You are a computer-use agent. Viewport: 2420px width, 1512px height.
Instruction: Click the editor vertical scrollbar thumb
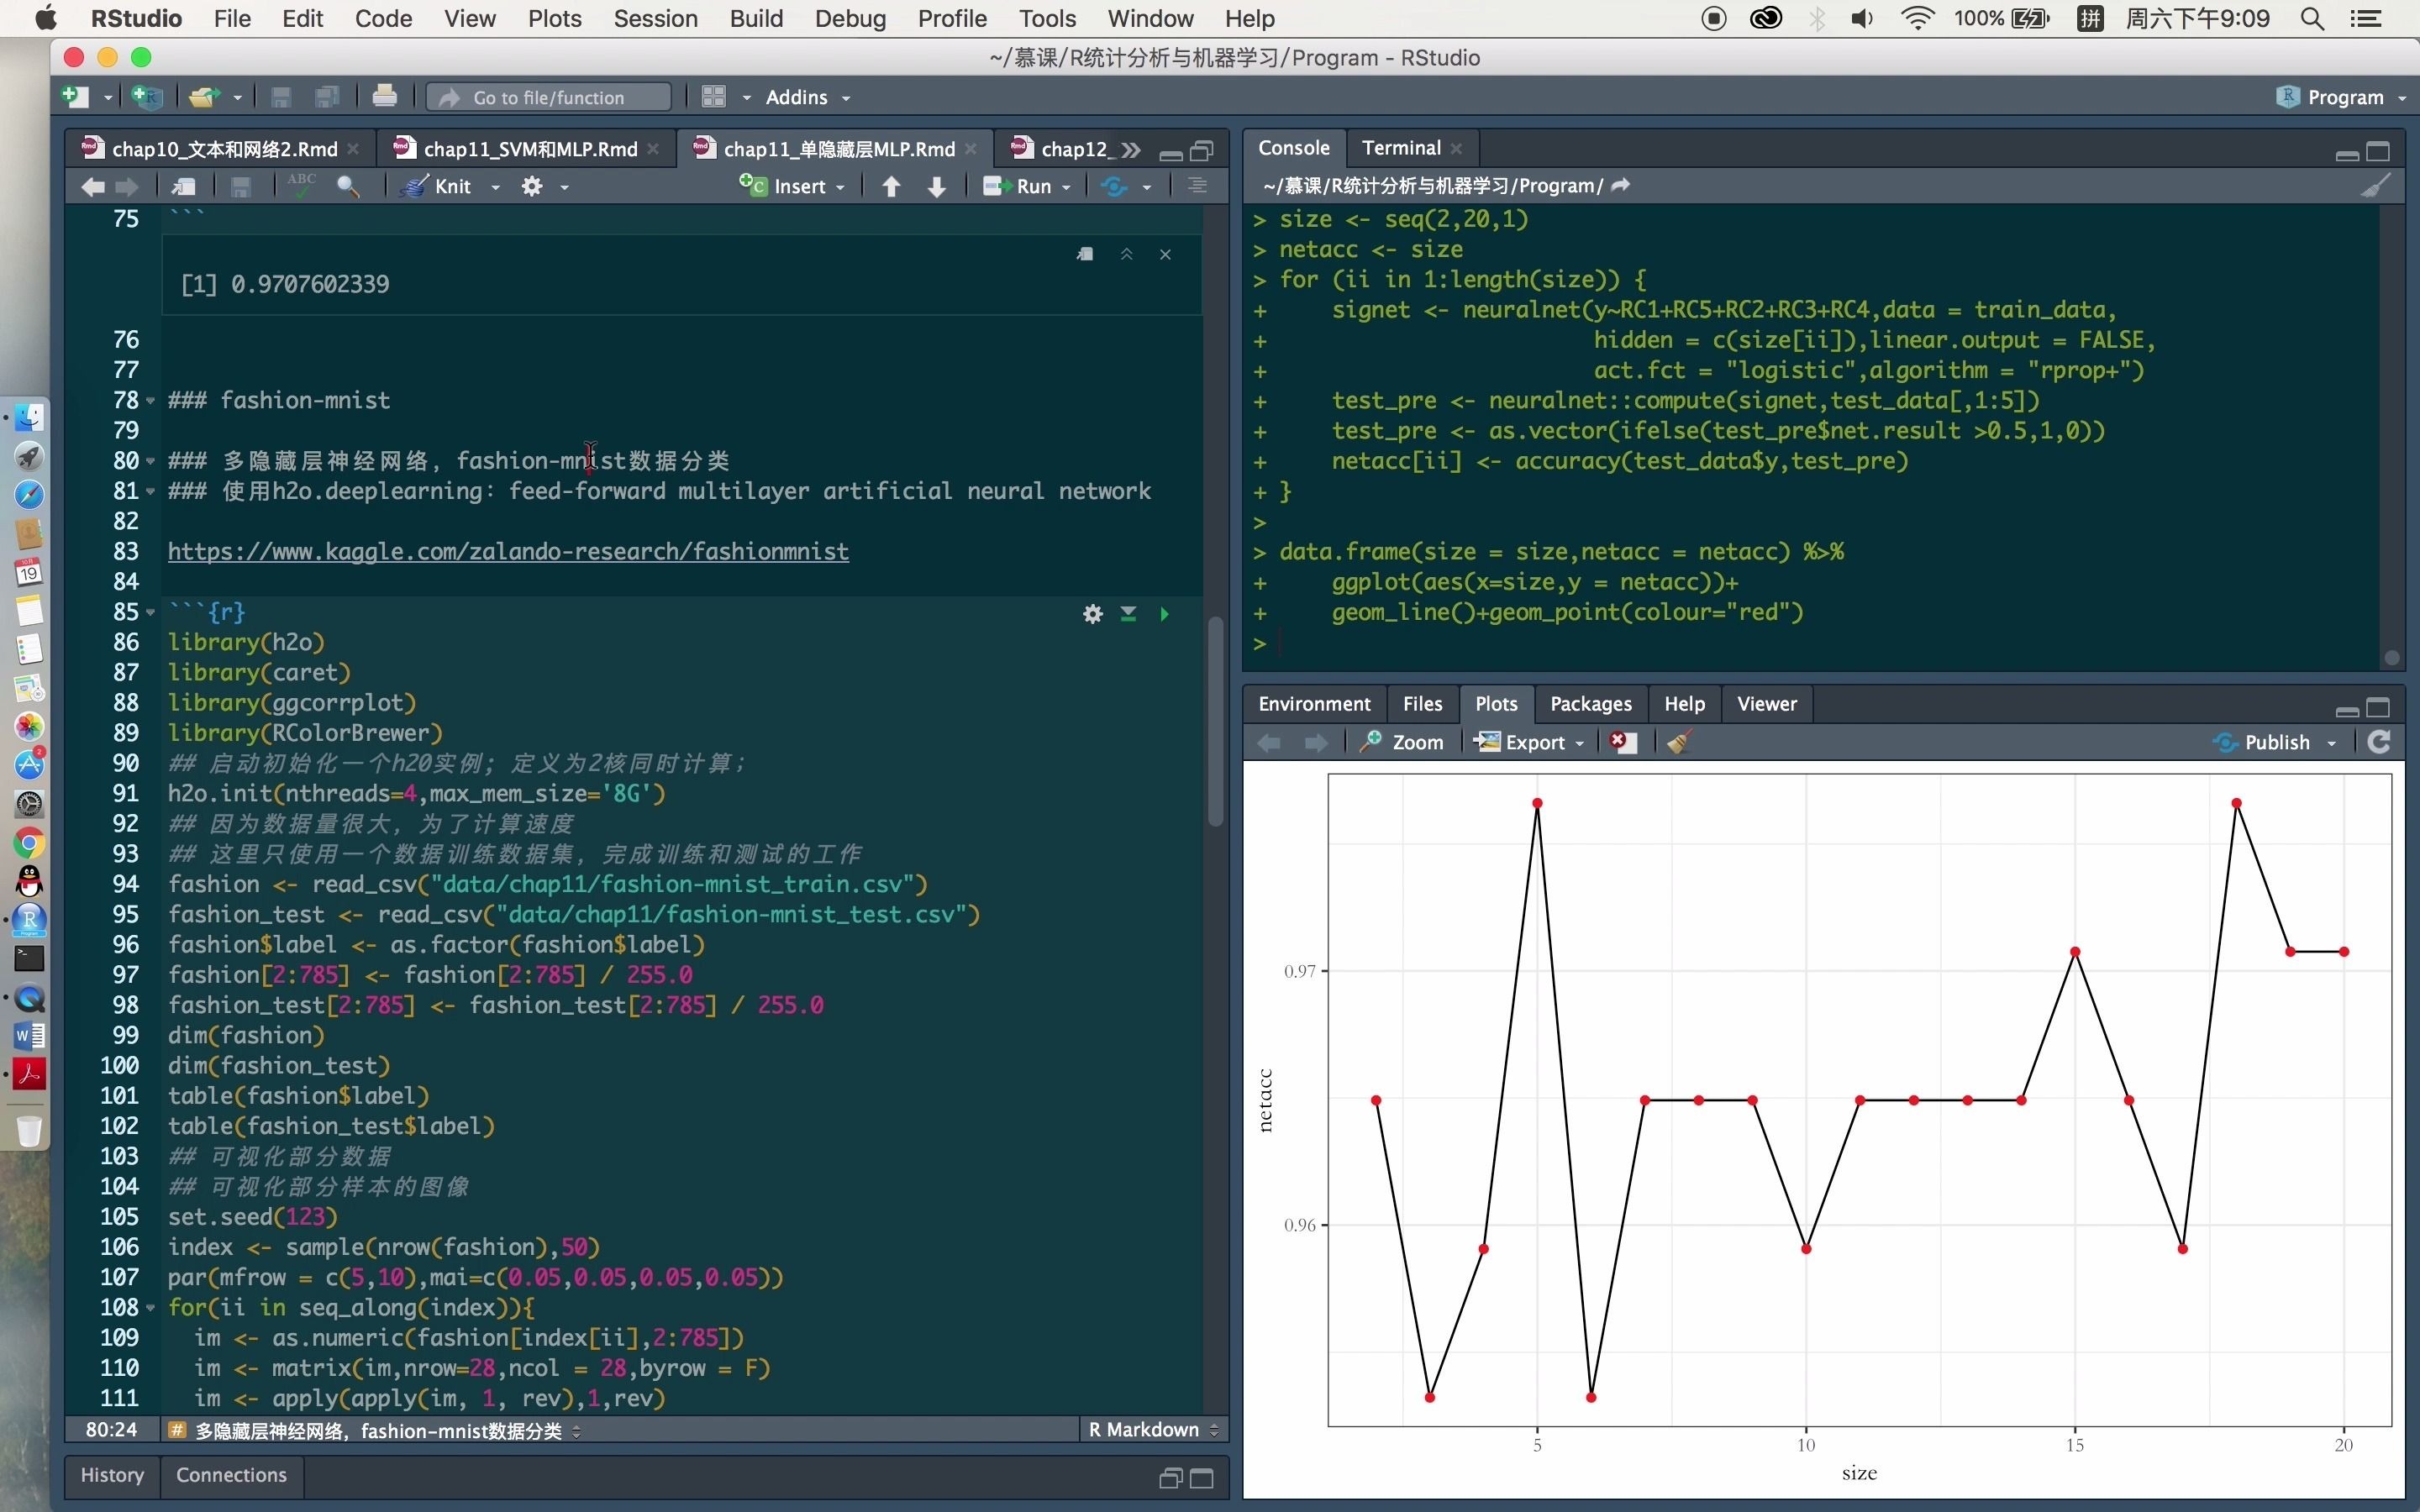tap(1216, 720)
